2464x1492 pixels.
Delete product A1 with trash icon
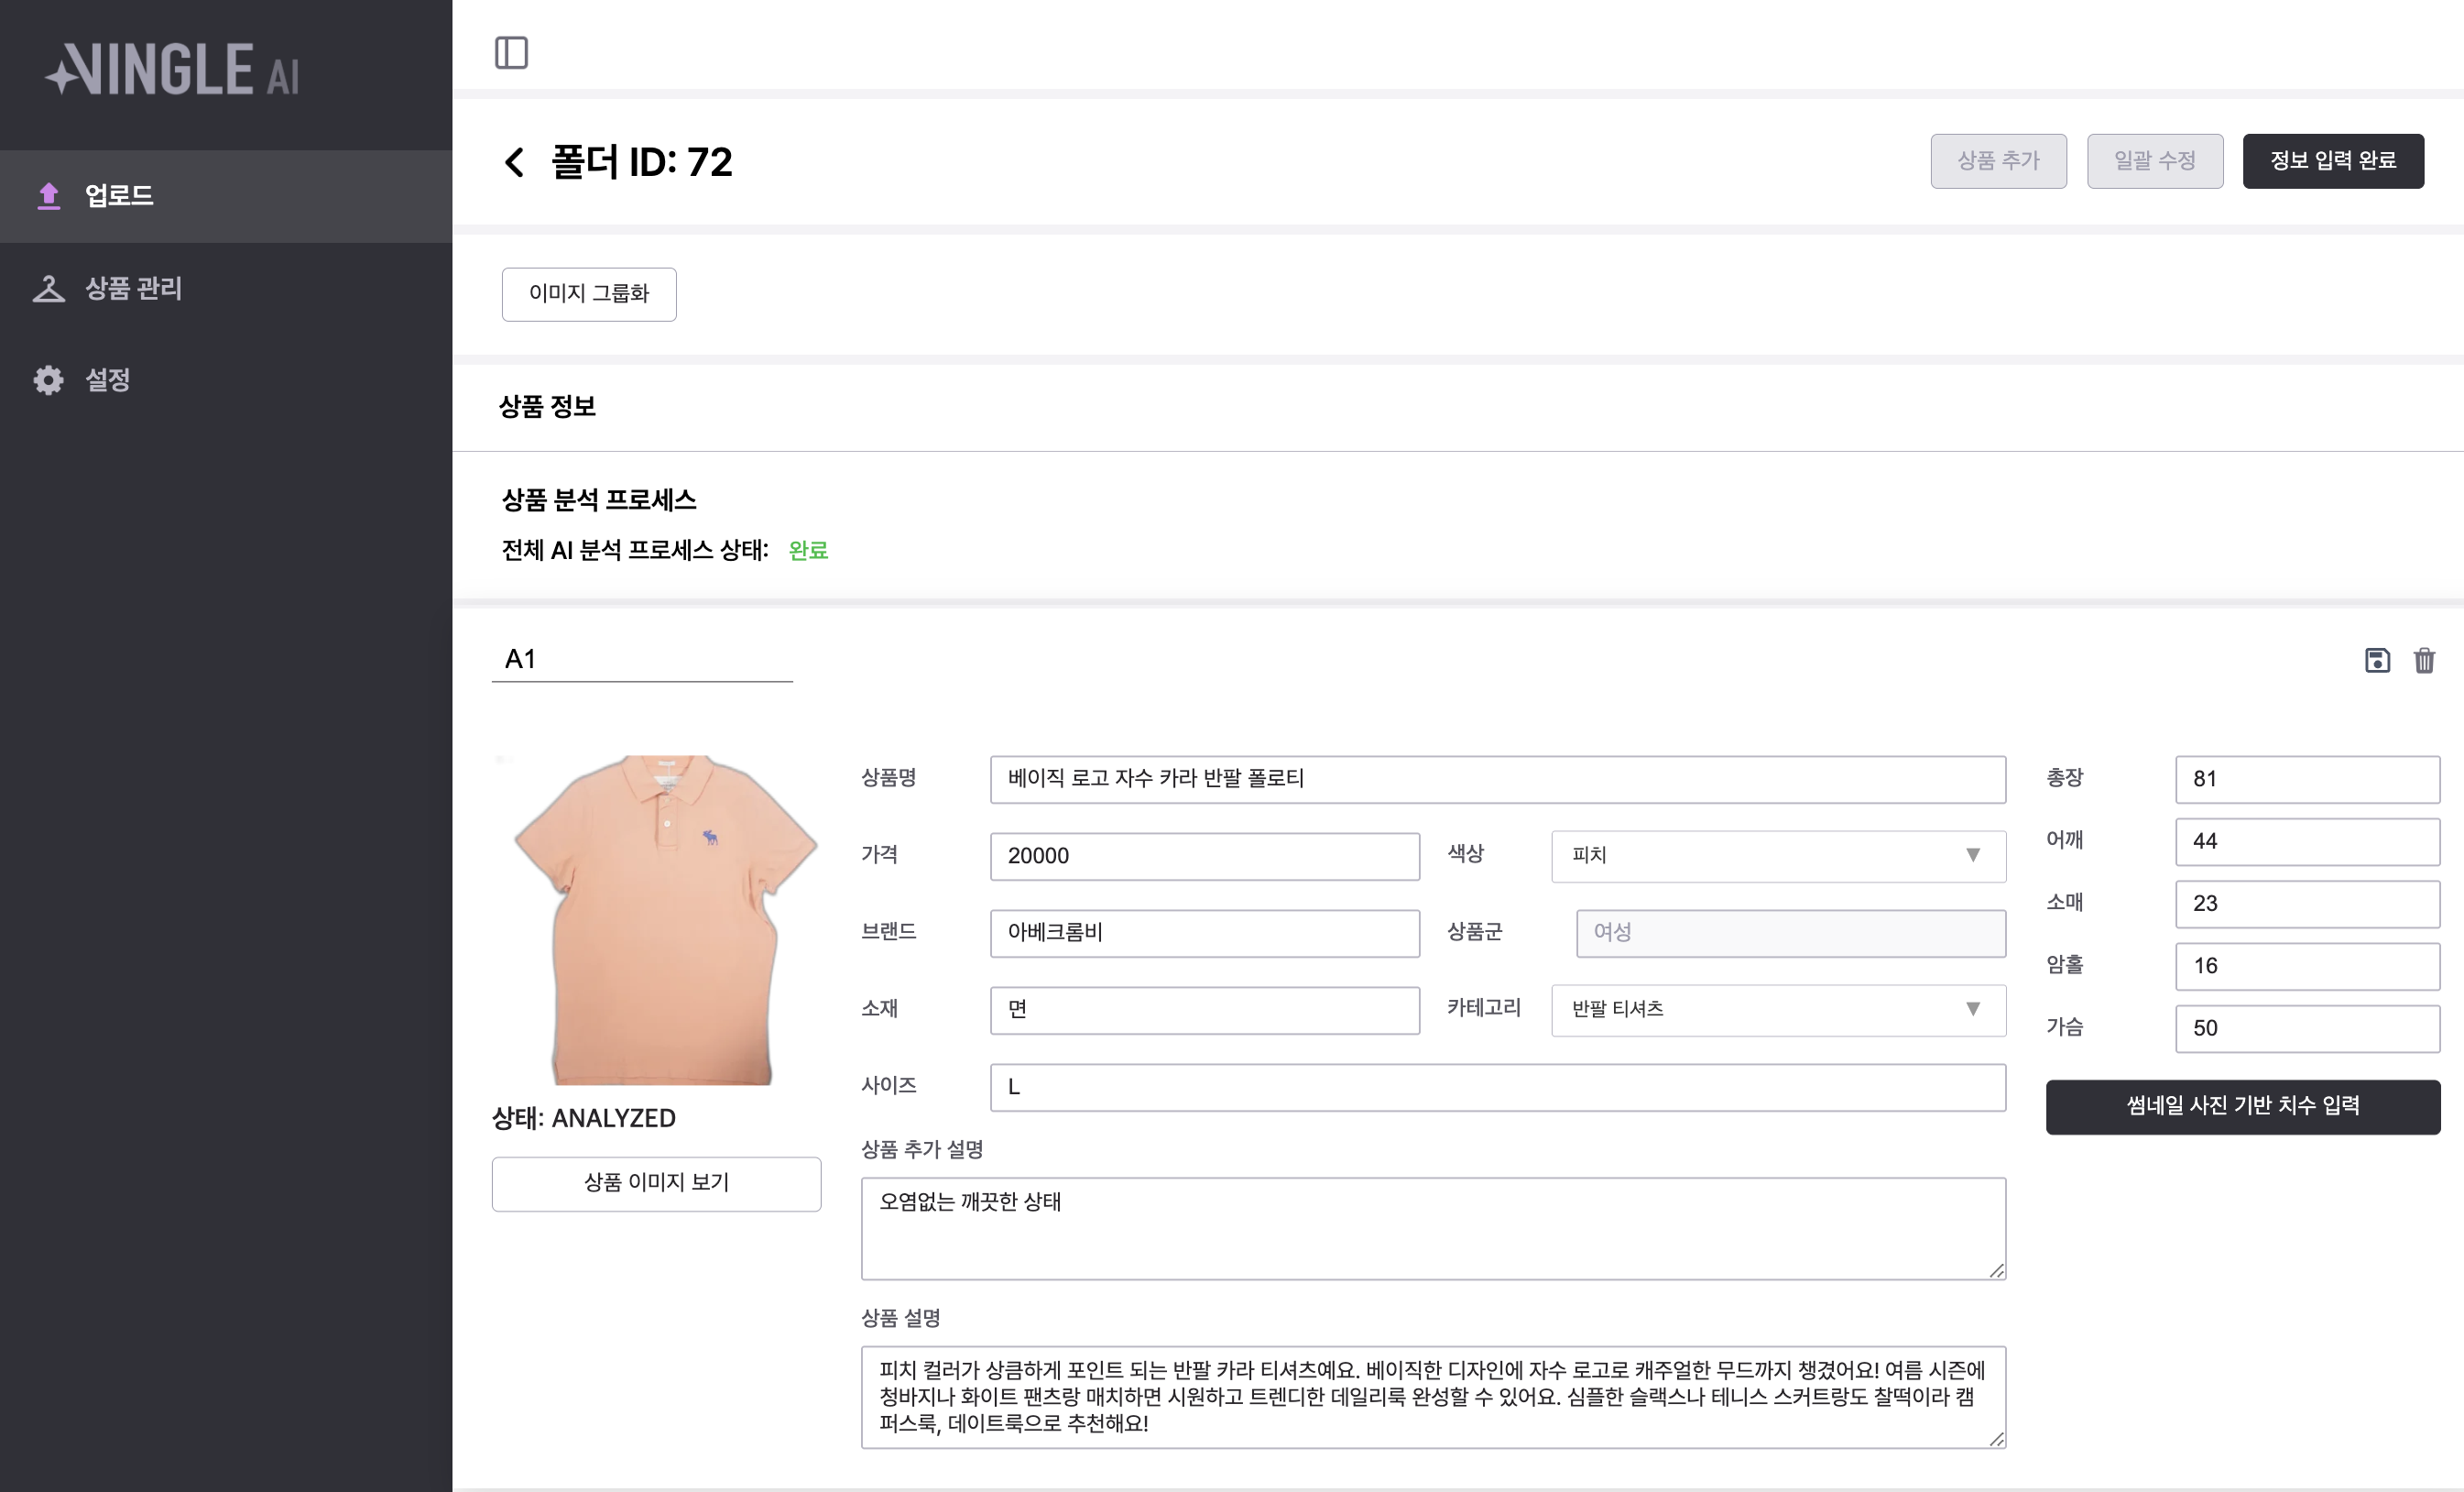2424,661
